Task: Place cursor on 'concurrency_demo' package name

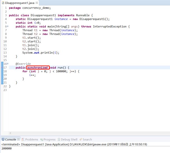Action: (36, 8)
